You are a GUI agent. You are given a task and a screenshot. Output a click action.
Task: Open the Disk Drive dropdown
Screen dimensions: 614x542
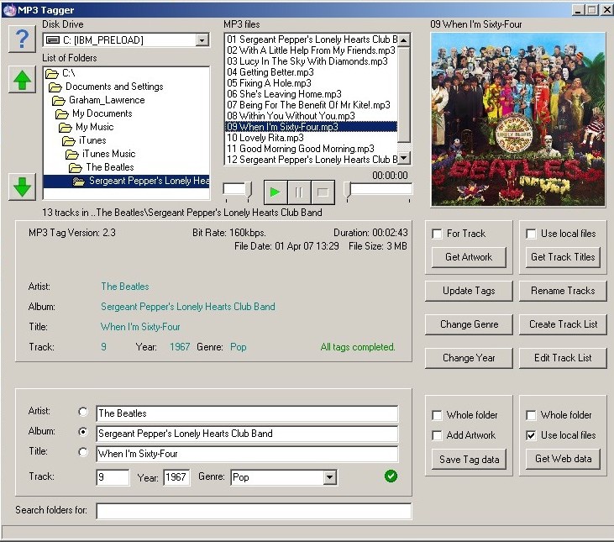202,40
